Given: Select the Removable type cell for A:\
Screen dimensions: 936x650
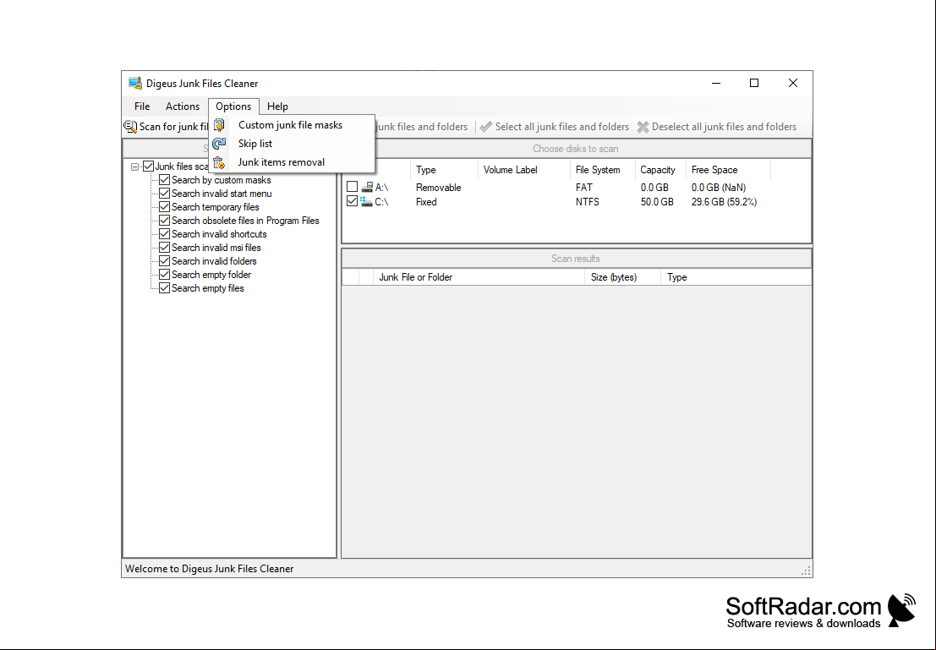Looking at the screenshot, I should point(438,188).
